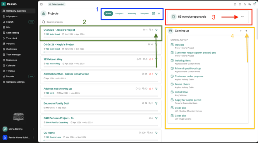Viewport: 258px width, 143px height.
Task: Open Calendar in sidebar
Action: point(18,65)
